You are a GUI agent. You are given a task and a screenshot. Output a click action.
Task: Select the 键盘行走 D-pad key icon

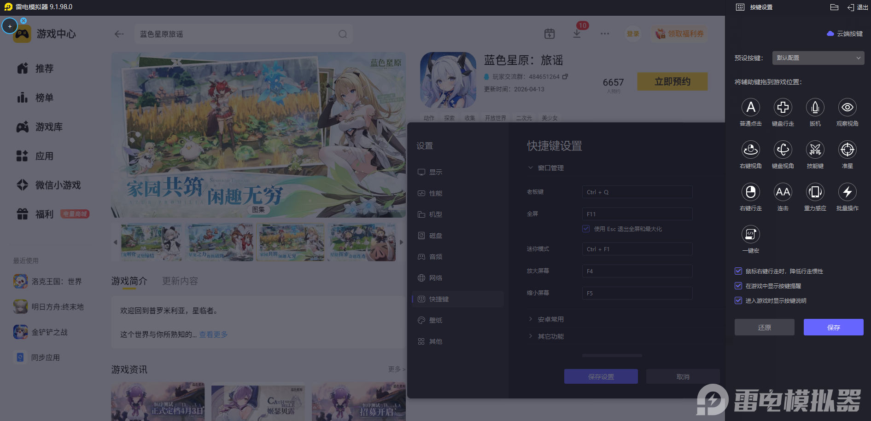tap(783, 107)
